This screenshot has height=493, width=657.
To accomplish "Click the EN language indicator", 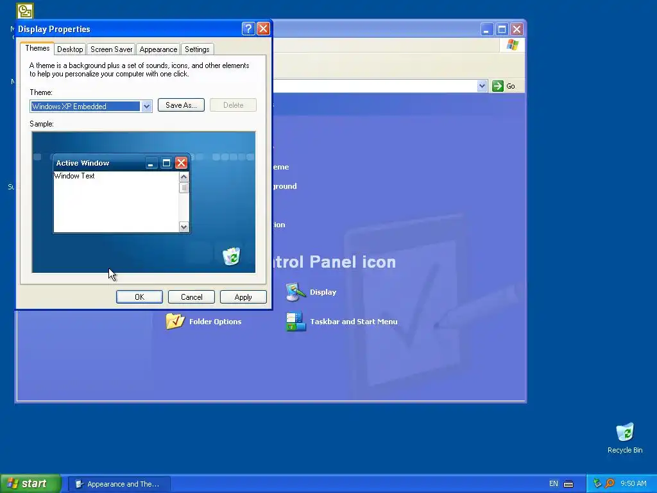I will click(554, 484).
